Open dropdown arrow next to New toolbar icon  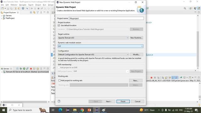point(5,8)
